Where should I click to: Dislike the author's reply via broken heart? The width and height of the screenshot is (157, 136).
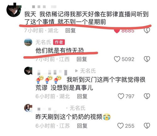tap(147, 59)
